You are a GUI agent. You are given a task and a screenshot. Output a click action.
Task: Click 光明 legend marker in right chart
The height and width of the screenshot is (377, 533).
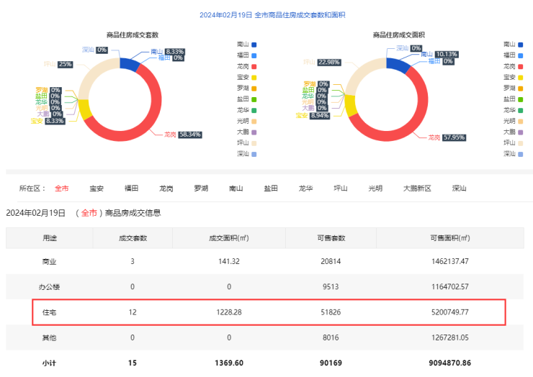coord(521,121)
